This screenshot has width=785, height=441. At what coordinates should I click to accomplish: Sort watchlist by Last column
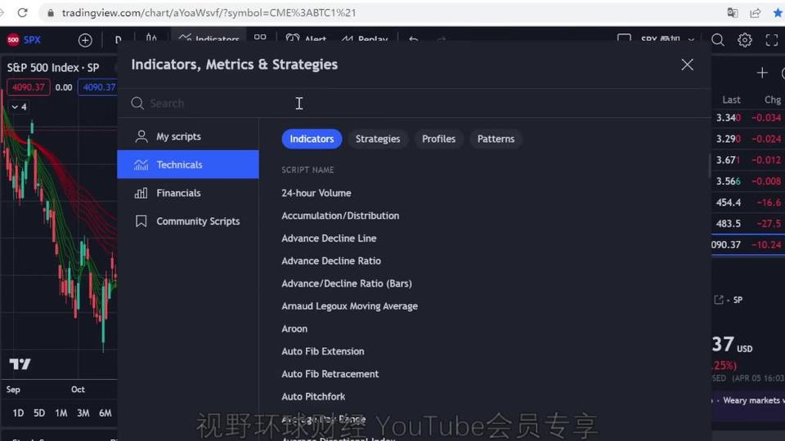tap(731, 100)
